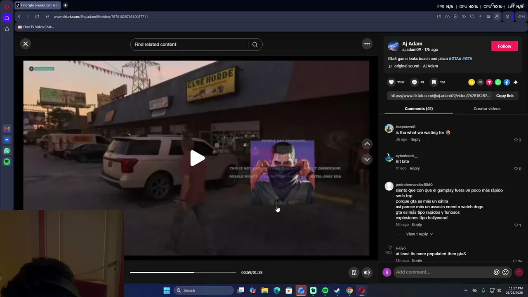Open the Aj Adam profile name
The height and width of the screenshot is (297, 528).
(412, 44)
